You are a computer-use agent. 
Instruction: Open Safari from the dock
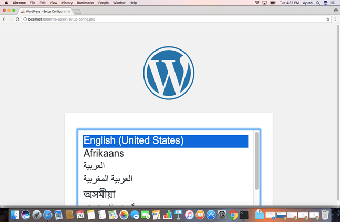click(47, 215)
